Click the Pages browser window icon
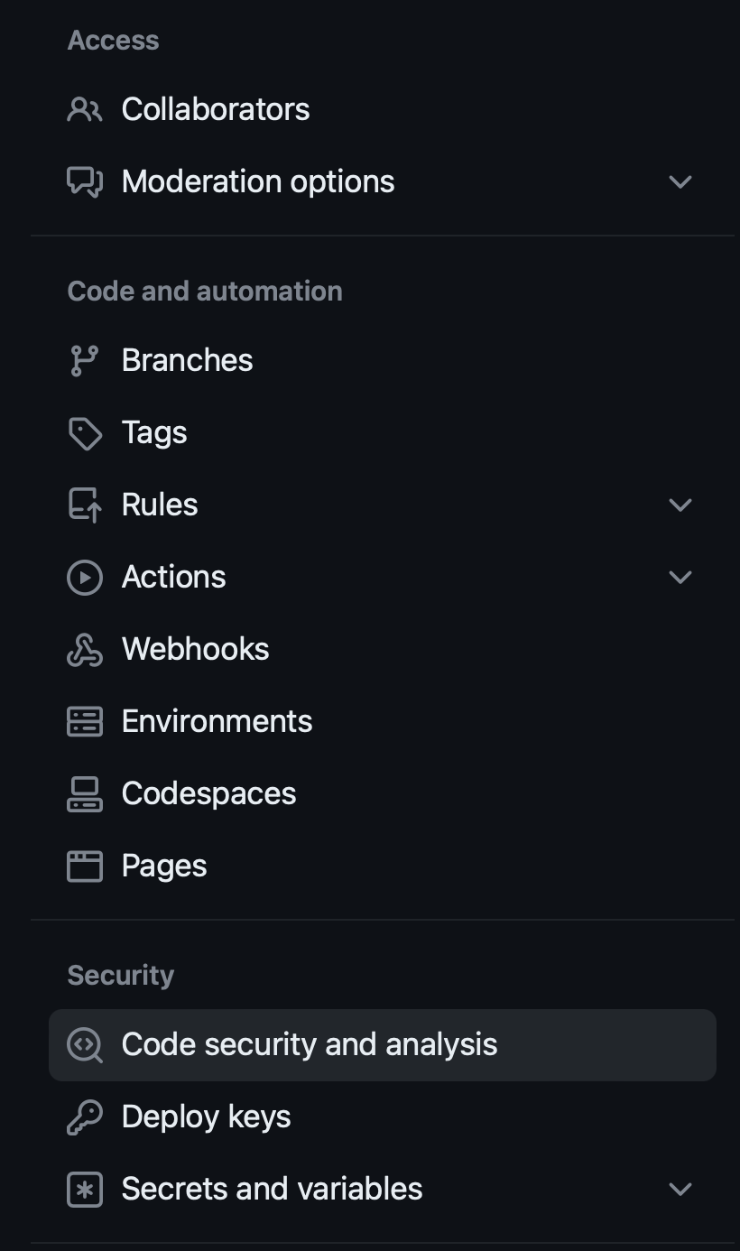This screenshot has width=740, height=1251. coord(85,866)
